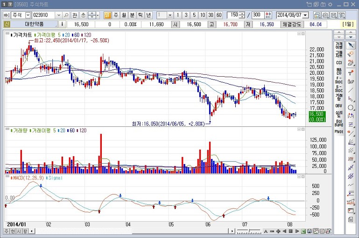Click the floppy disk save icon at bottom
Screen dimensions: 359x238
[310, 231]
